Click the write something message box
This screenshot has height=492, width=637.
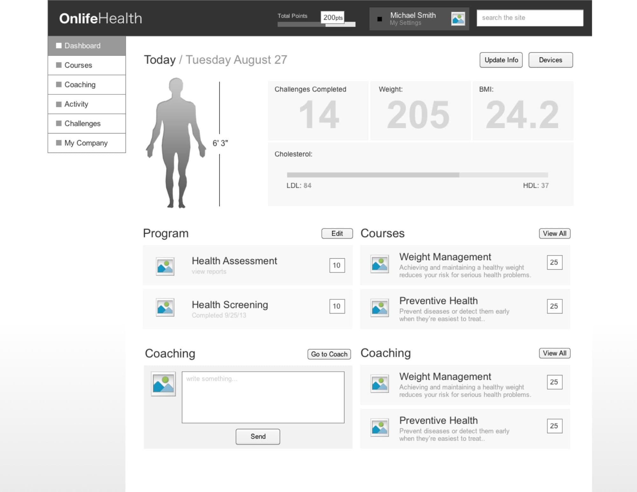point(263,397)
